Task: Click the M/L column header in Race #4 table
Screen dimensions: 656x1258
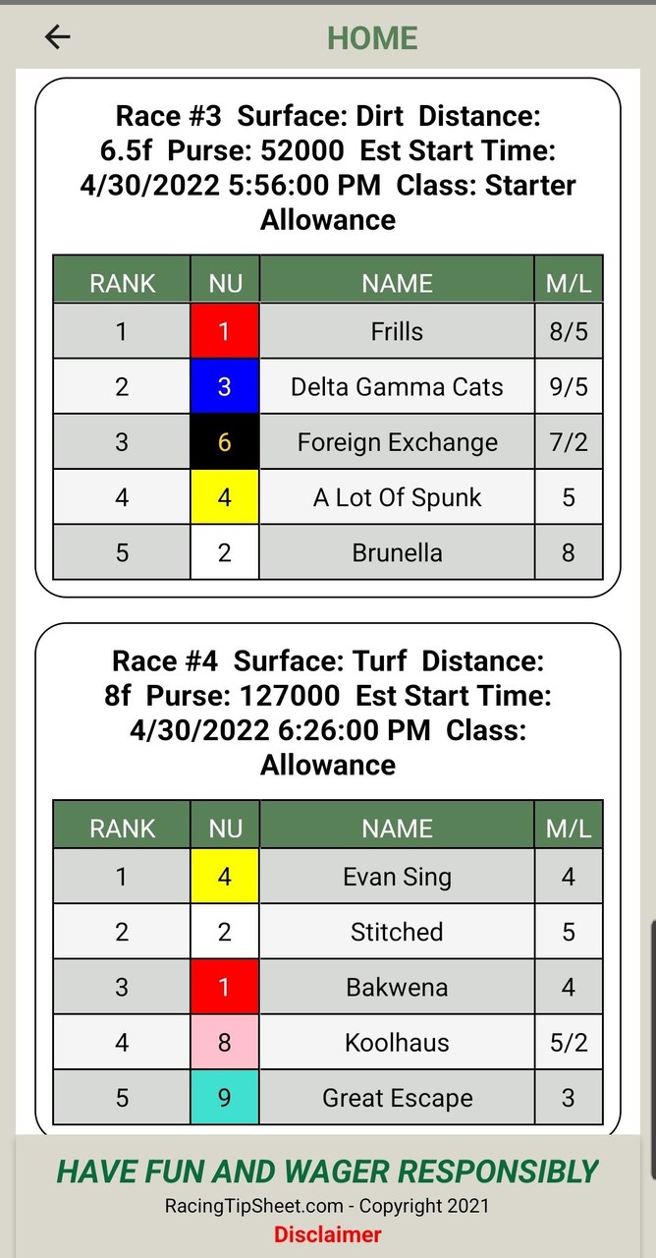Action: point(568,827)
